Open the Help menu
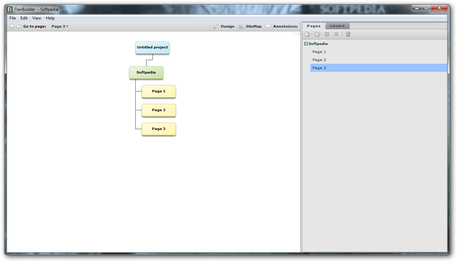This screenshot has width=457, height=262. pyautogui.click(x=50, y=18)
